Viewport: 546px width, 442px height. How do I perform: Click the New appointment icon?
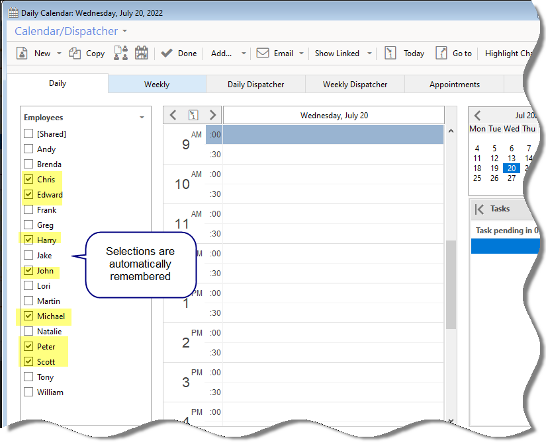(x=22, y=54)
